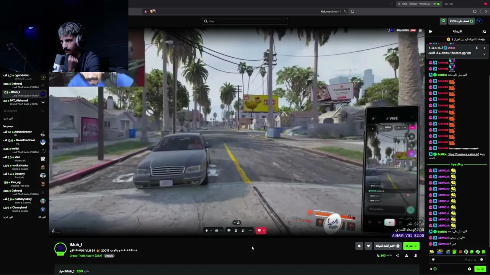Open a new browser tab with plus
This screenshot has width=490, height=275.
tap(392, 4)
